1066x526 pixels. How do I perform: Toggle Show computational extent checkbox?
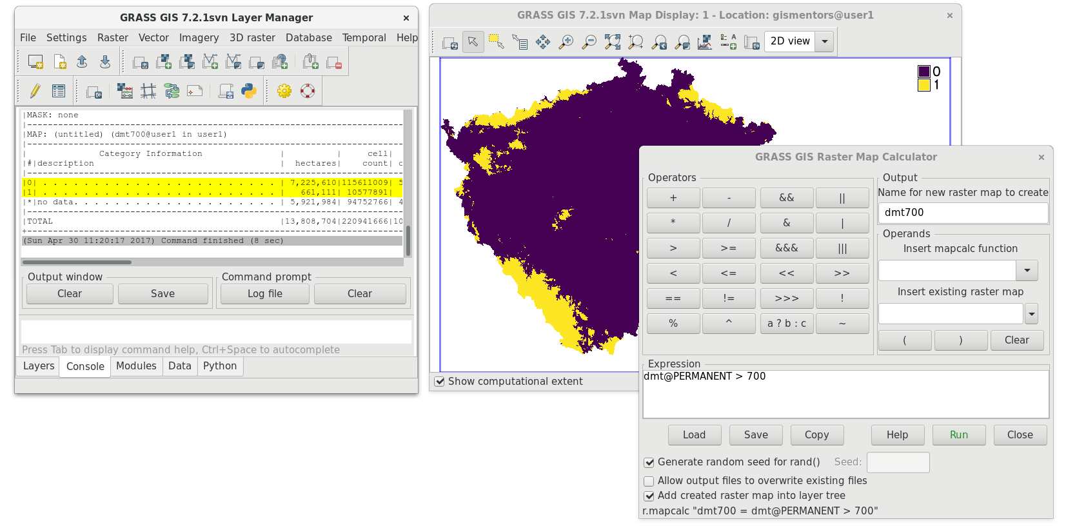pos(439,382)
